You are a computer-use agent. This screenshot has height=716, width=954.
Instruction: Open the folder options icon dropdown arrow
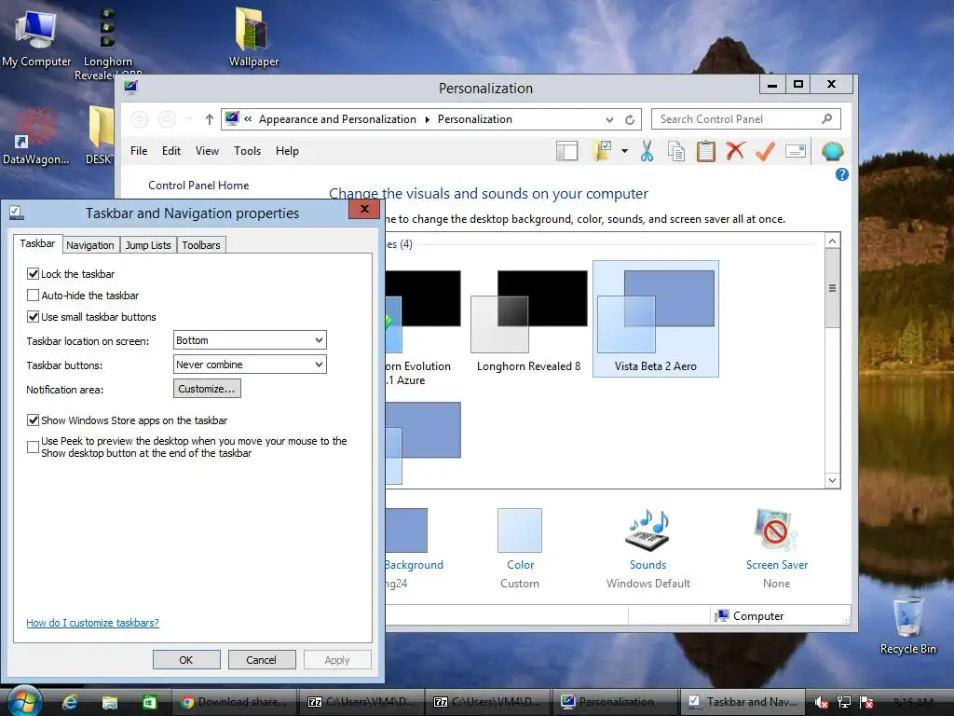tap(624, 151)
